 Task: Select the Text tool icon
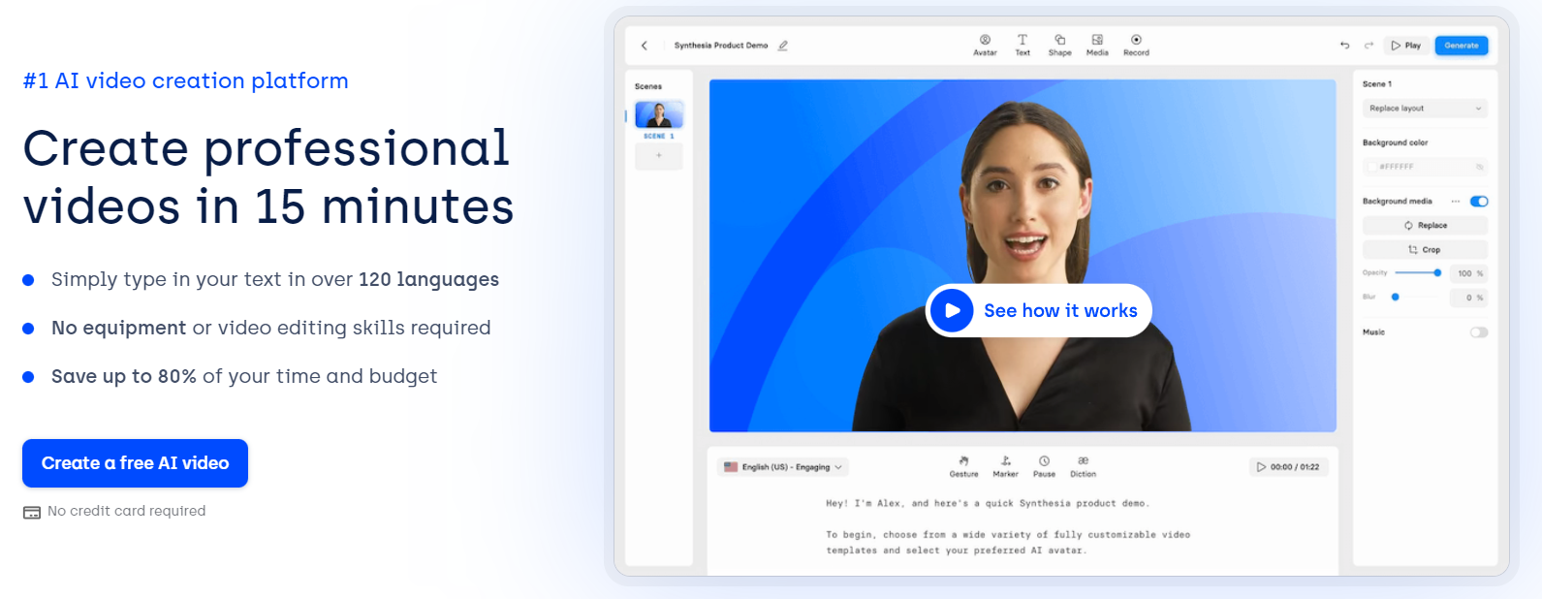1023,41
